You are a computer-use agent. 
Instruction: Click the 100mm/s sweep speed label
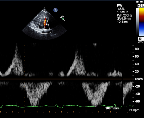pyautogui.click(x=112, y=108)
